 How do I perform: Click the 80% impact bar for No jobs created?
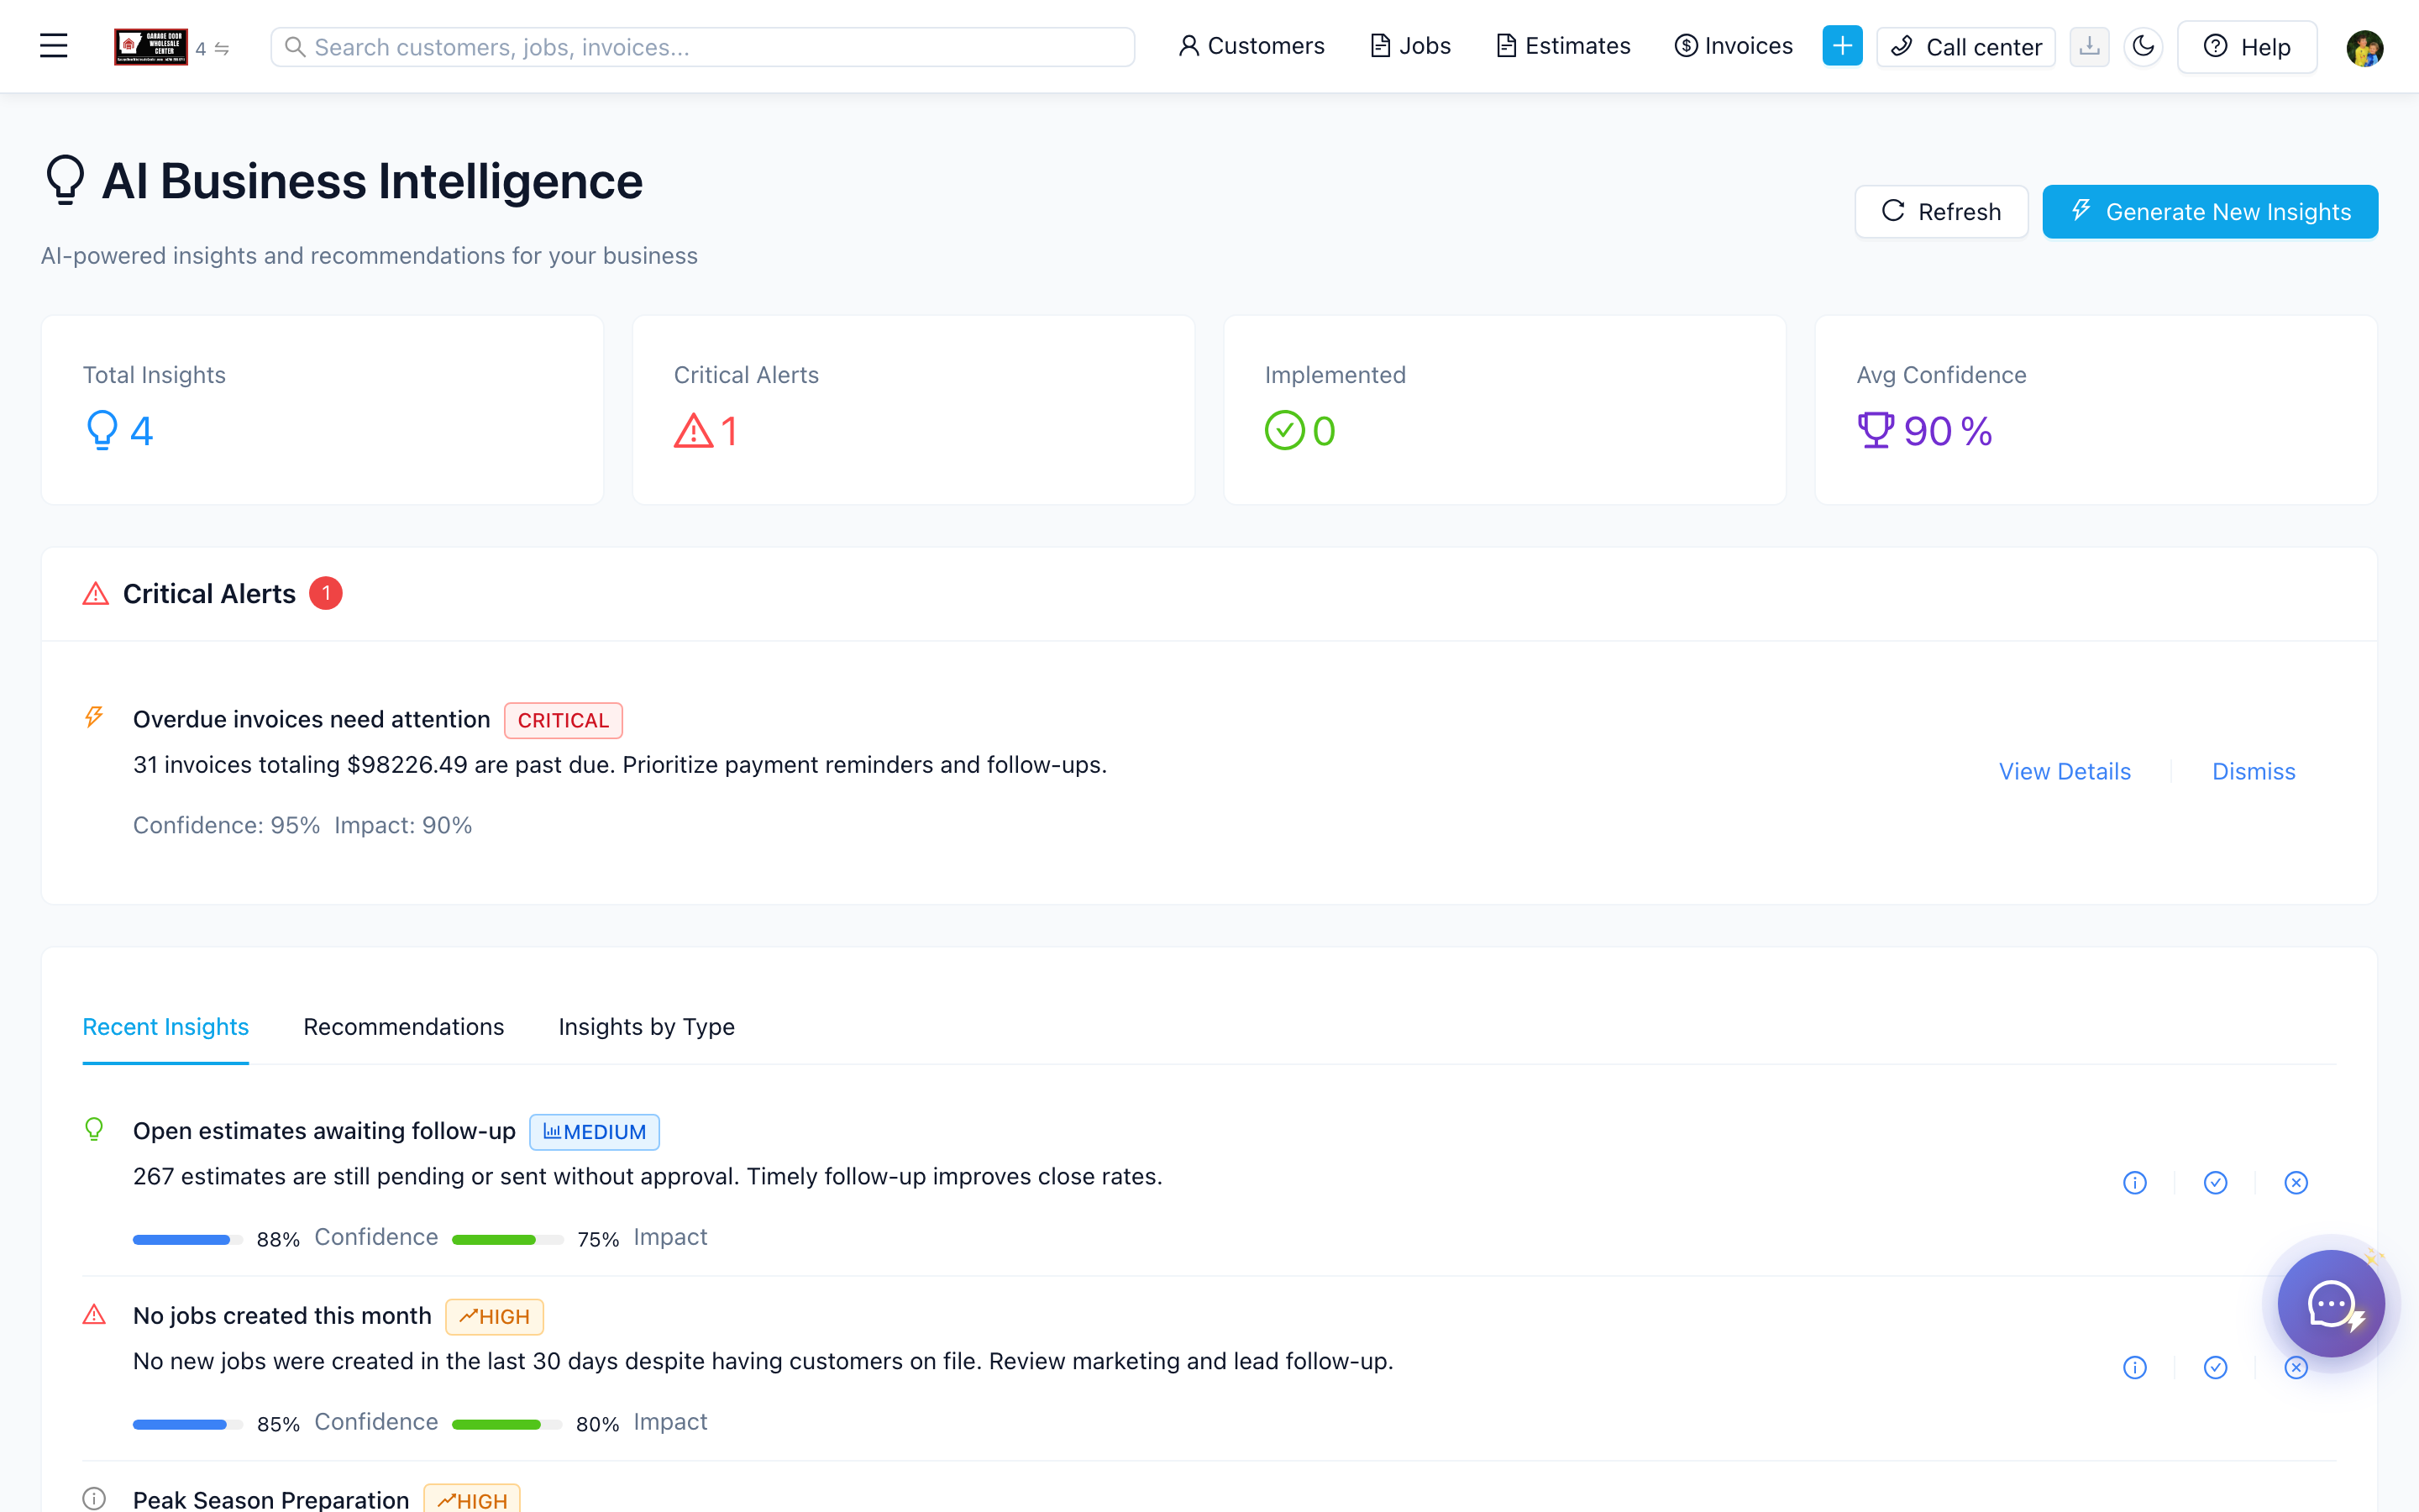(x=508, y=1425)
